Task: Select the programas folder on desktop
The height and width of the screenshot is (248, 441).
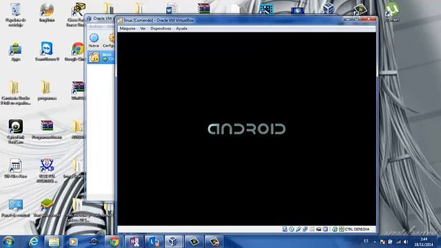Action: [x=47, y=90]
